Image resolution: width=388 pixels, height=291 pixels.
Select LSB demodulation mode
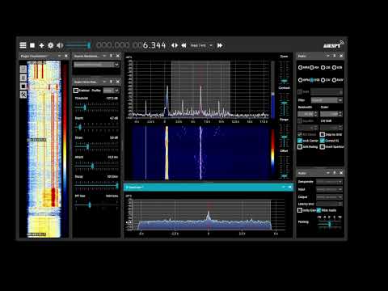click(x=326, y=67)
